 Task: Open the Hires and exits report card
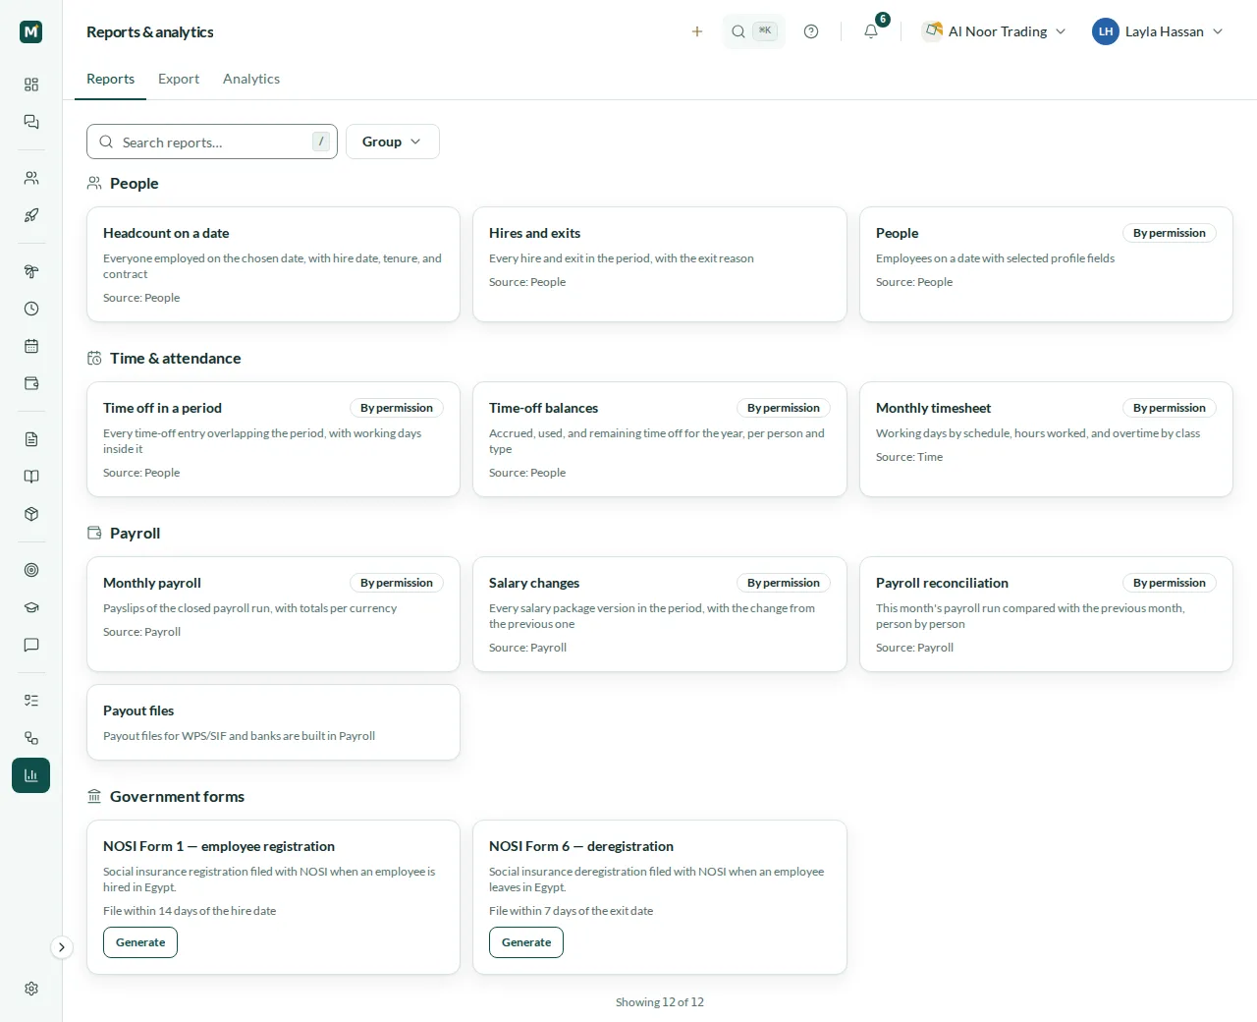click(660, 264)
